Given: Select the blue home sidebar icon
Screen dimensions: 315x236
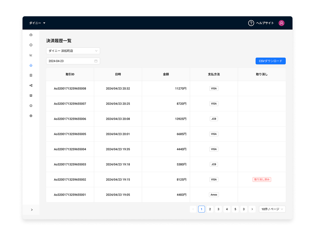Looking at the screenshot, I should [31, 65].
